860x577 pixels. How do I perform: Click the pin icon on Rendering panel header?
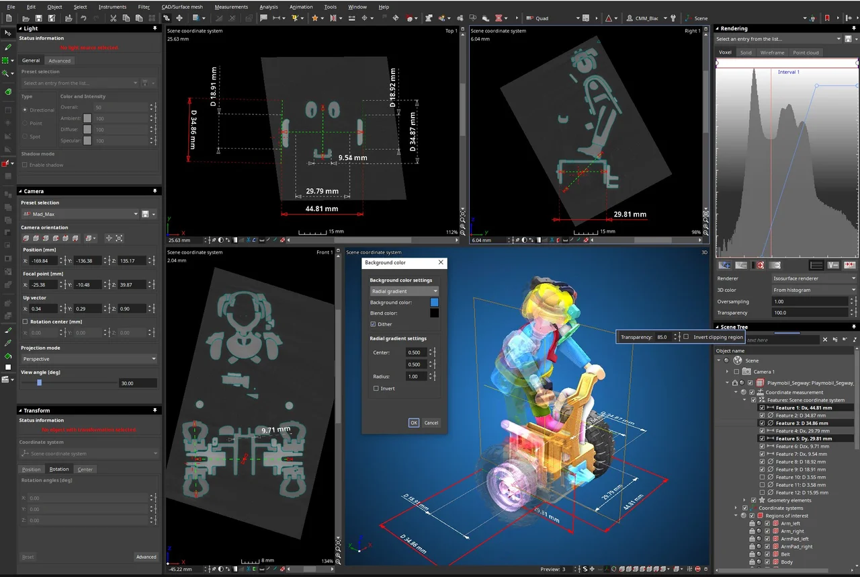coord(853,28)
